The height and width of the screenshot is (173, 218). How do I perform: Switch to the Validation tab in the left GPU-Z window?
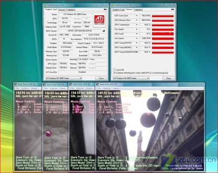click(71, 10)
